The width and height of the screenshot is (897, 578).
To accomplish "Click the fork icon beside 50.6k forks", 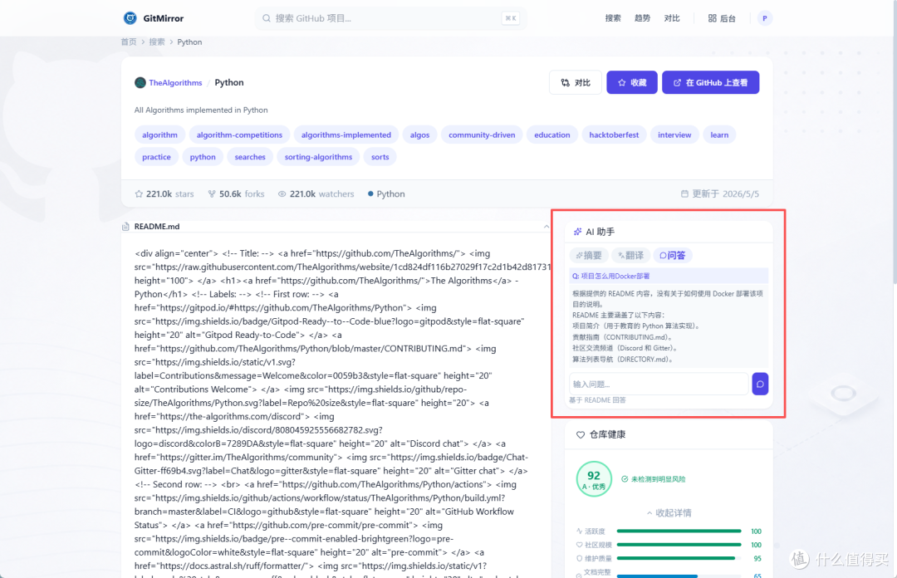I will 213,194.
